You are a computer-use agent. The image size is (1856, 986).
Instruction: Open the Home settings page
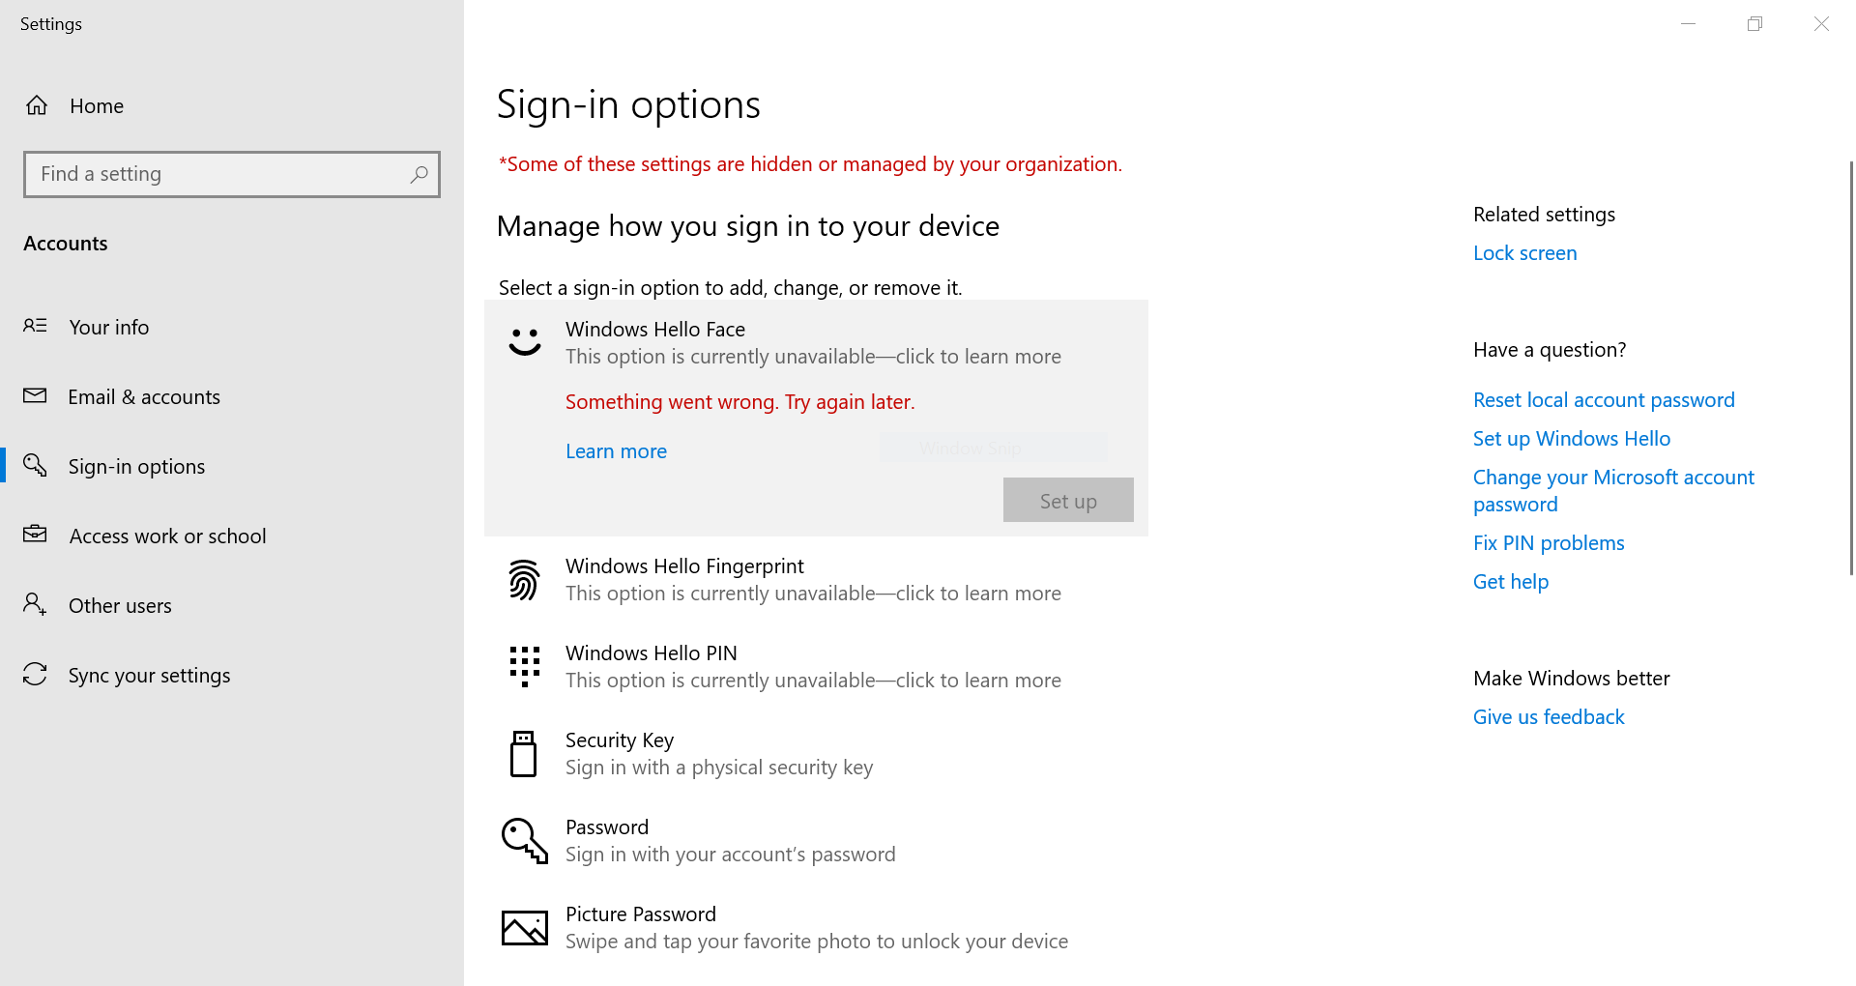[x=232, y=105]
